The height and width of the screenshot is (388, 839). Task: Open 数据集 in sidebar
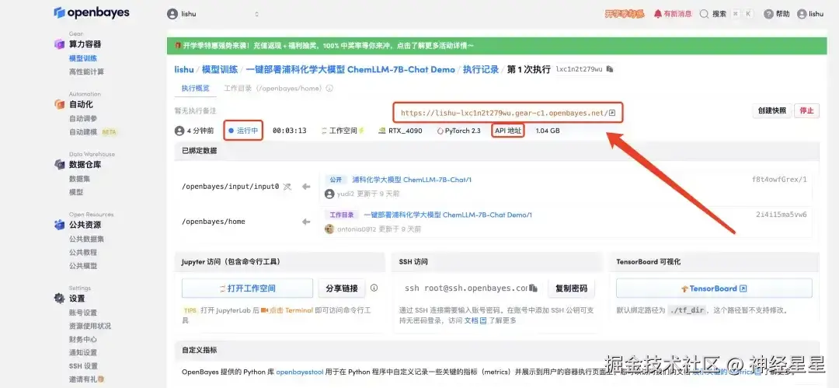pos(80,179)
